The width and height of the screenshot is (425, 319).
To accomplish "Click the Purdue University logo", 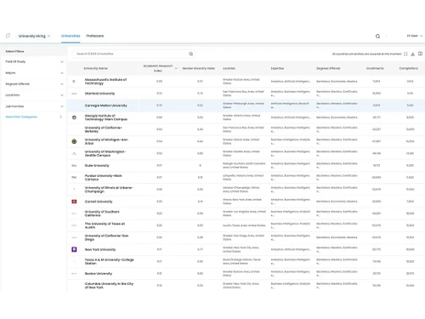I will click(x=74, y=177).
